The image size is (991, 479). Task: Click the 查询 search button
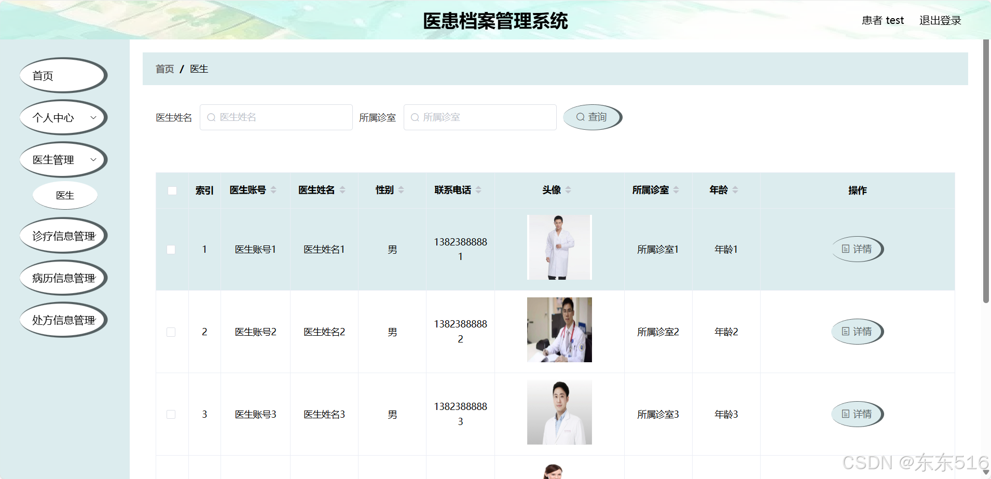593,117
